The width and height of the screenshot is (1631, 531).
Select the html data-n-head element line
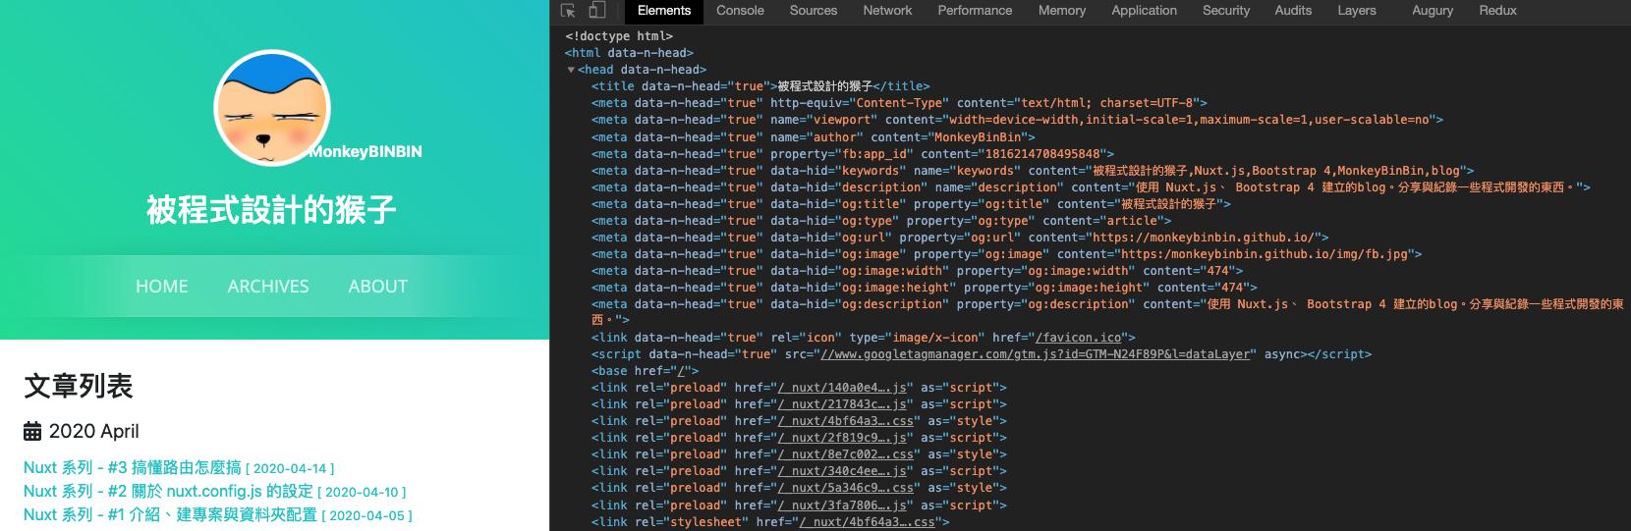[x=629, y=53]
